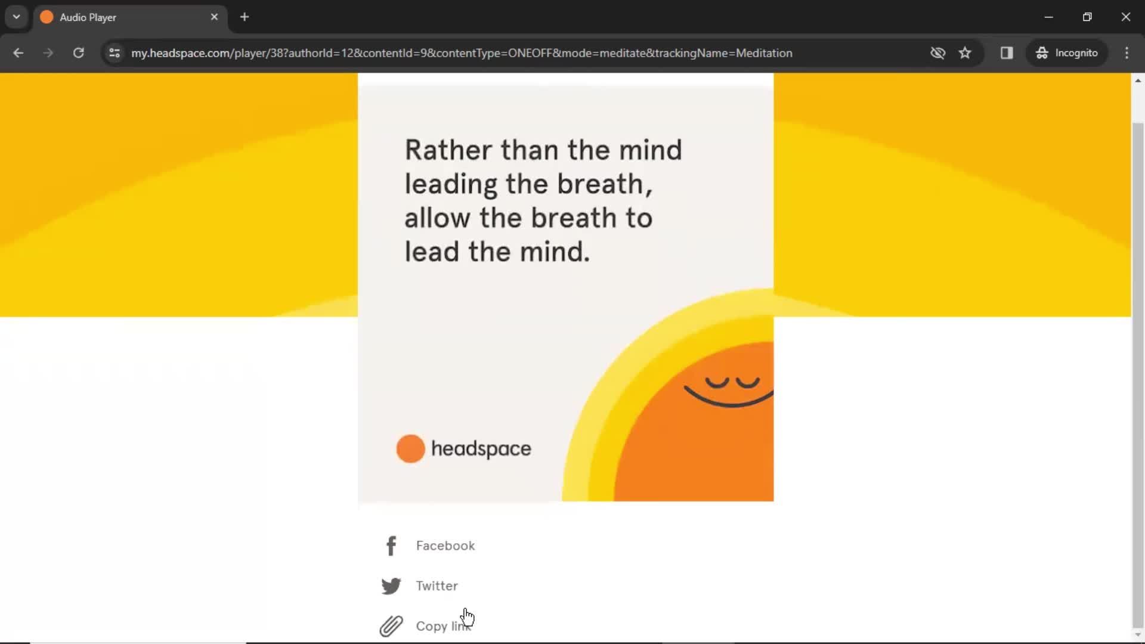The height and width of the screenshot is (644, 1145).
Task: Toggle reading list bookmark panel
Action: coord(1007,52)
